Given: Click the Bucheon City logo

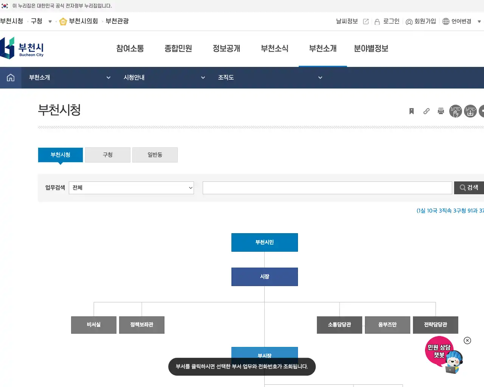Looking at the screenshot, I should [22, 48].
